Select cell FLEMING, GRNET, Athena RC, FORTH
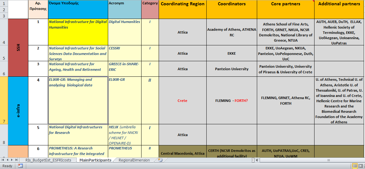The image size is (365, 169). click(x=286, y=101)
